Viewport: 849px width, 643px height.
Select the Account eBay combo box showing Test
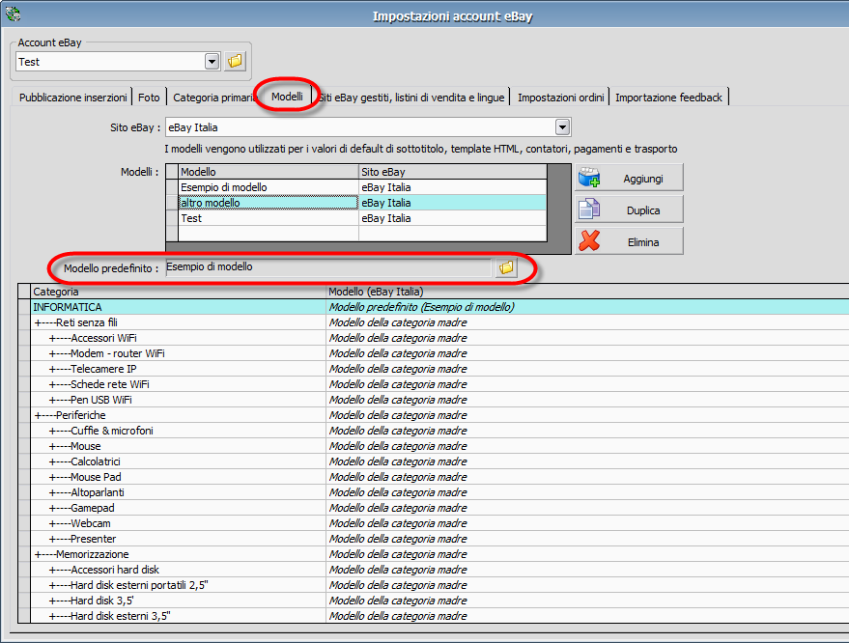click(x=118, y=62)
